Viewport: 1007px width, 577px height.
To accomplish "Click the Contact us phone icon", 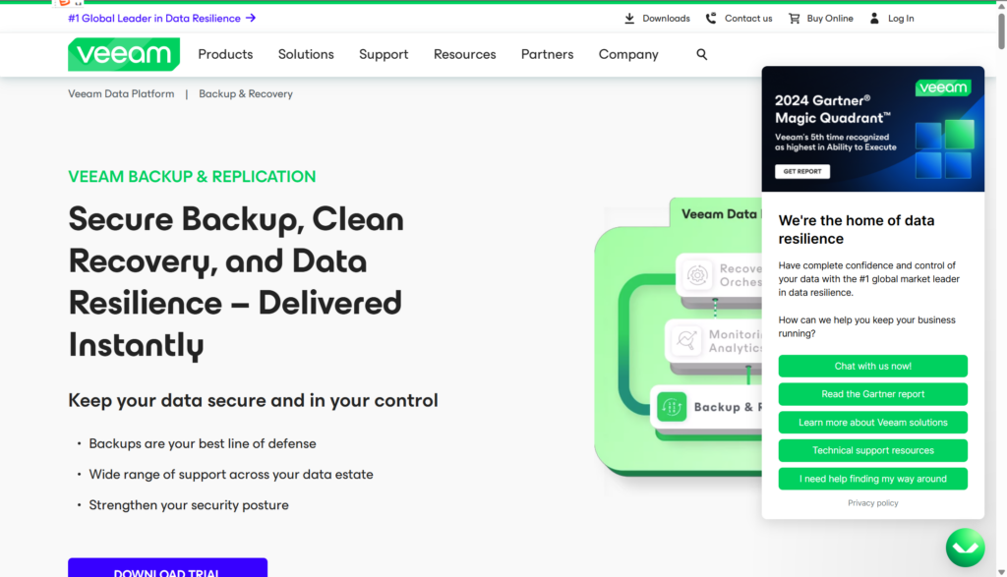I will (x=711, y=18).
